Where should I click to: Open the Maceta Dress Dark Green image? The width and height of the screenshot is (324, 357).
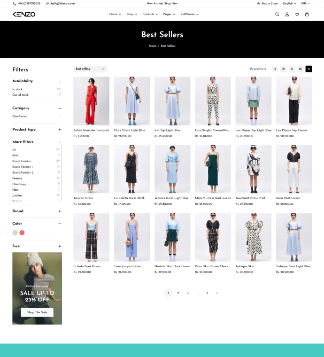213,169
